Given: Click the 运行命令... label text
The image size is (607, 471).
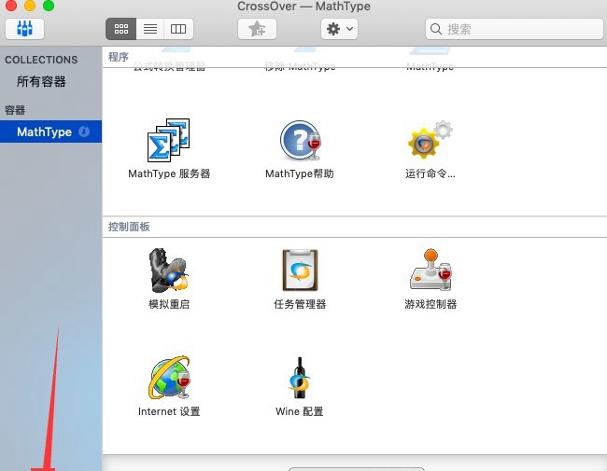Looking at the screenshot, I should click(x=431, y=174).
